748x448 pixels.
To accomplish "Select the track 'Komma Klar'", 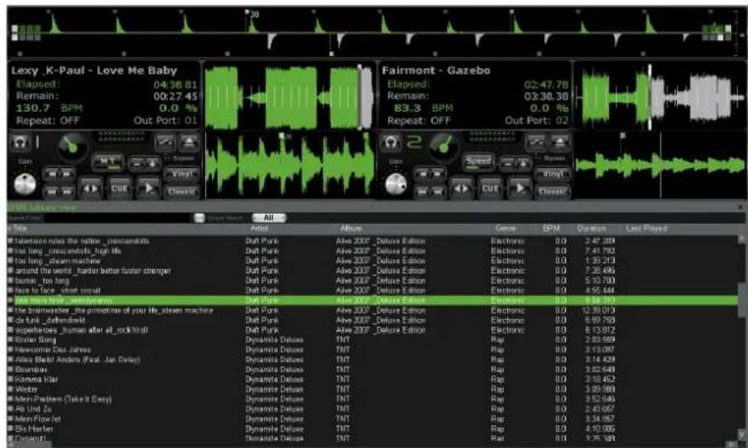I will [36, 379].
